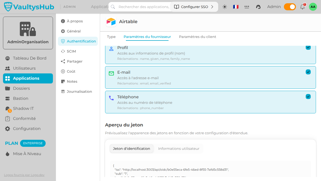Open the AdminOrganisation card
The width and height of the screenshot is (321, 181).
(28, 33)
